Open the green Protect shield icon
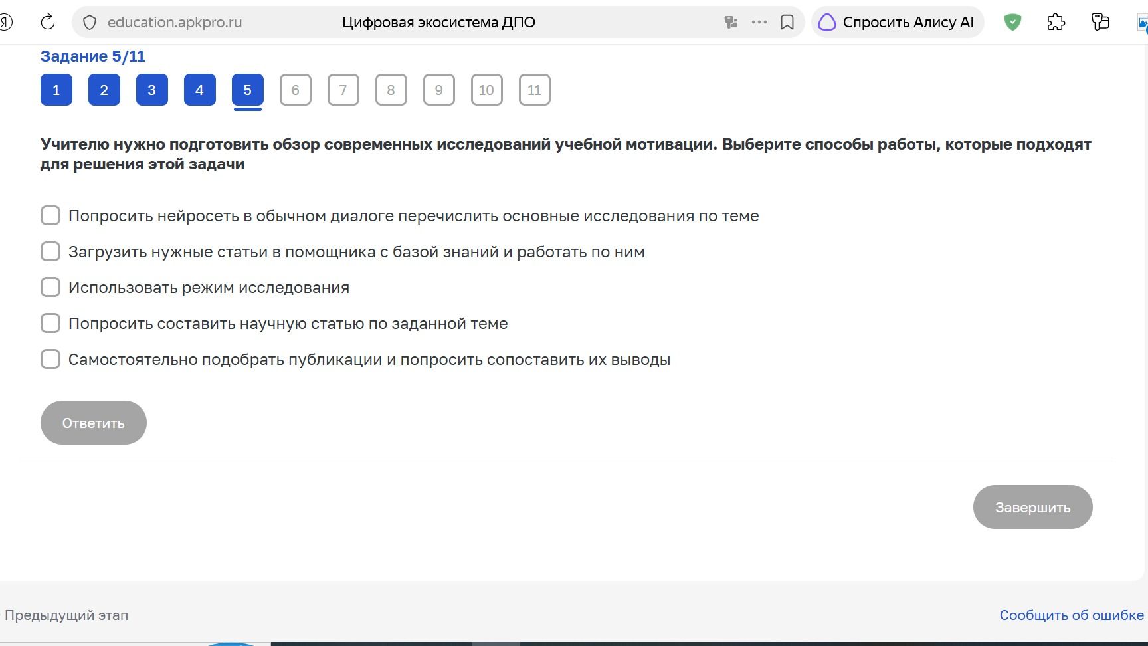This screenshot has height=646, width=1148. pyautogui.click(x=1012, y=22)
